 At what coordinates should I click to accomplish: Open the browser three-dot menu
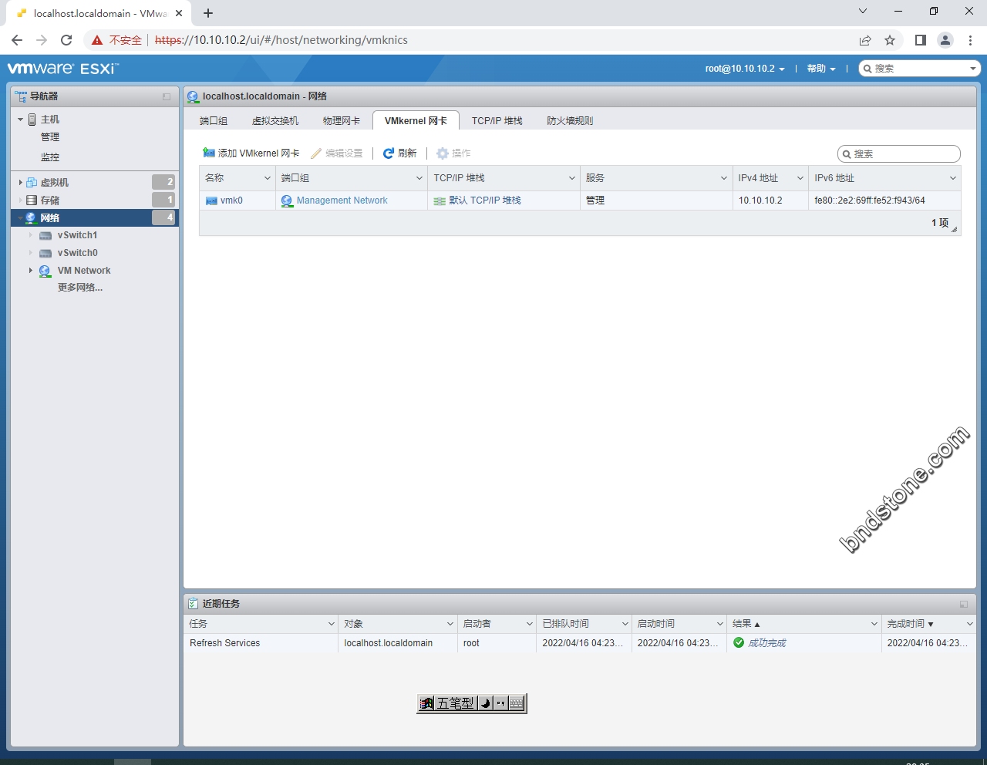coord(970,40)
